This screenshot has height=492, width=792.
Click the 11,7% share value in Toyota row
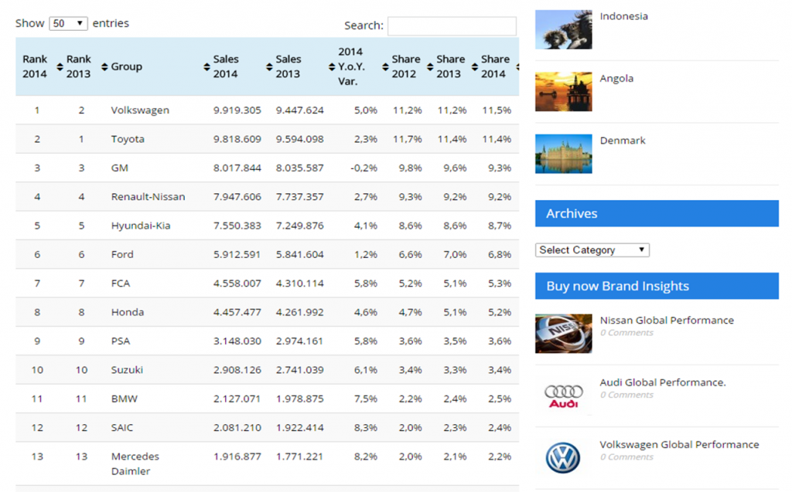tap(407, 139)
